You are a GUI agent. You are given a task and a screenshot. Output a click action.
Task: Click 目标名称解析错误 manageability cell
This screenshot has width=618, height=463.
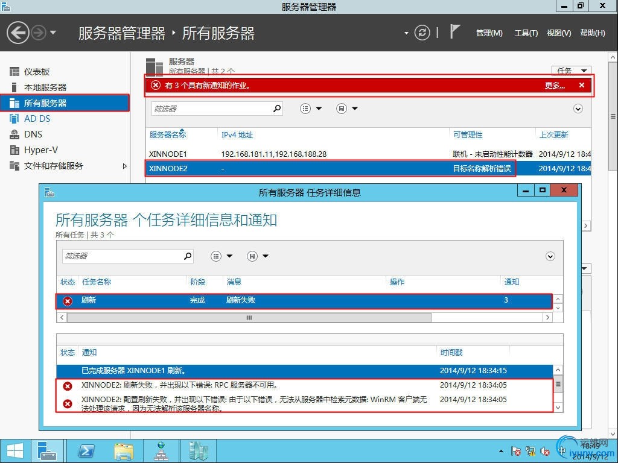(482, 169)
